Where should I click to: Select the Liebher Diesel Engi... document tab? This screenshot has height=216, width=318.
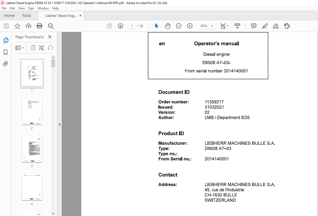coord(61,16)
